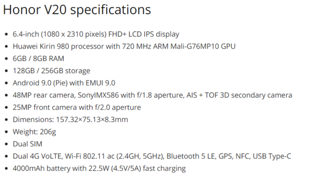The width and height of the screenshot is (309, 180).
Task: Click the text 'TOF 3D secondary camera'
Action: pos(248,95)
